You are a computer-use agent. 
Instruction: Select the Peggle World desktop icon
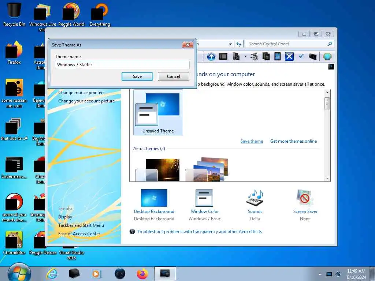pos(71,14)
